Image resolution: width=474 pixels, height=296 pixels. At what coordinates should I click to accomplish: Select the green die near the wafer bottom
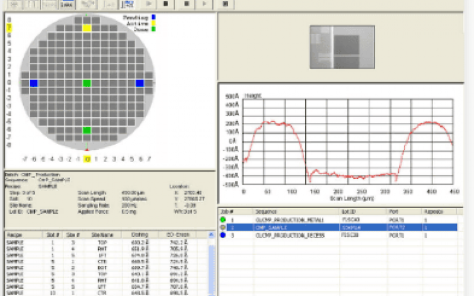[87, 130]
